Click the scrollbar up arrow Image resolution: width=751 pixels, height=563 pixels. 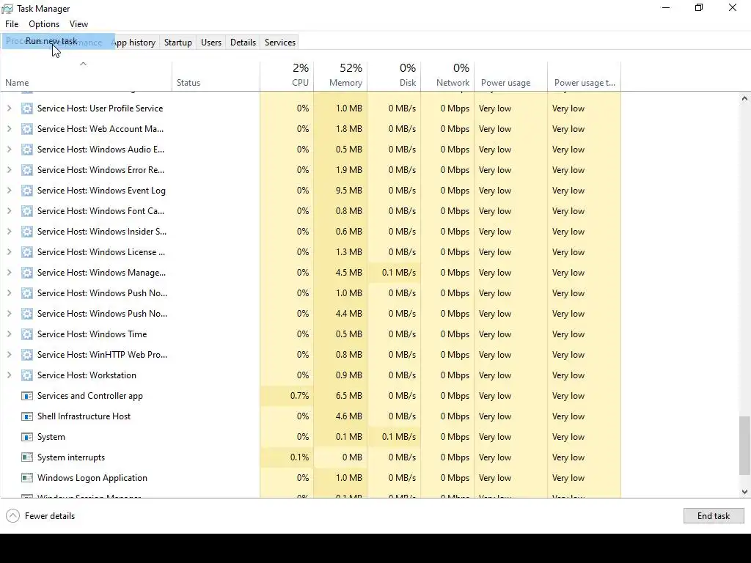(x=744, y=99)
